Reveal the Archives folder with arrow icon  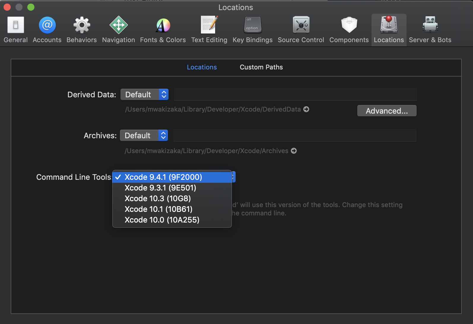294,151
